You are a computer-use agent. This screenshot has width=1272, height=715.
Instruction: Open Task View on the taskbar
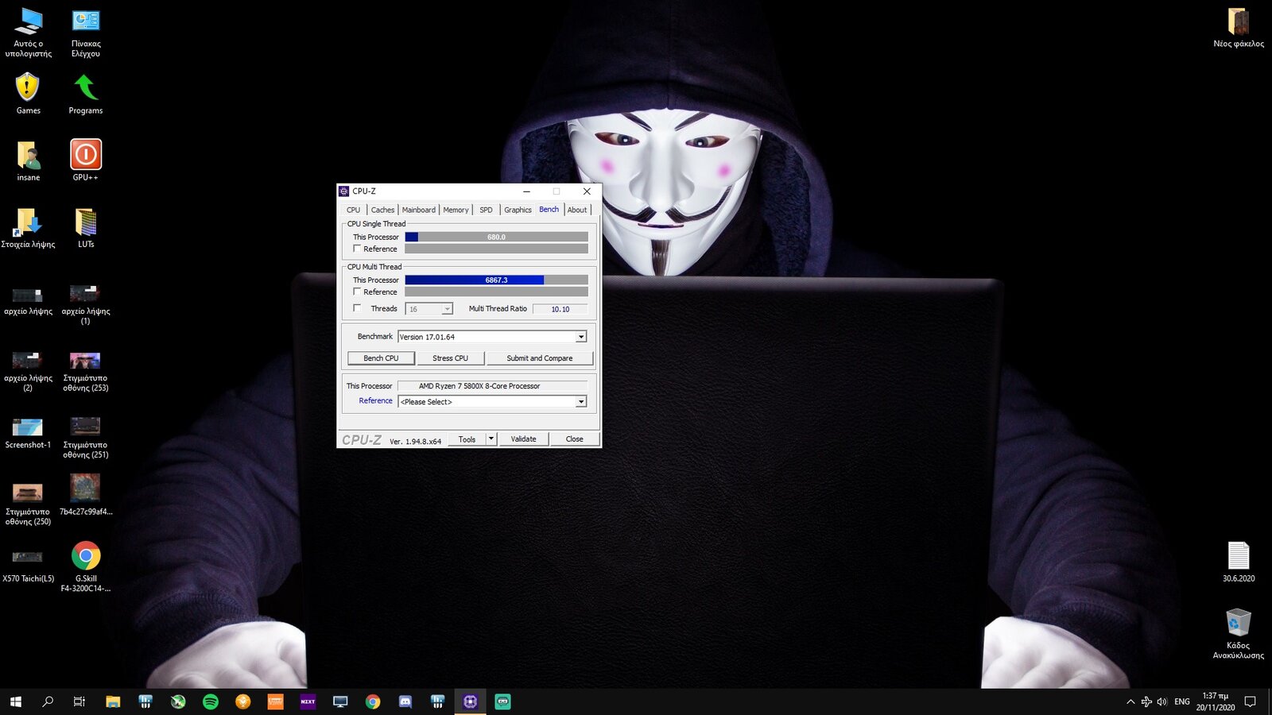pyautogui.click(x=79, y=701)
